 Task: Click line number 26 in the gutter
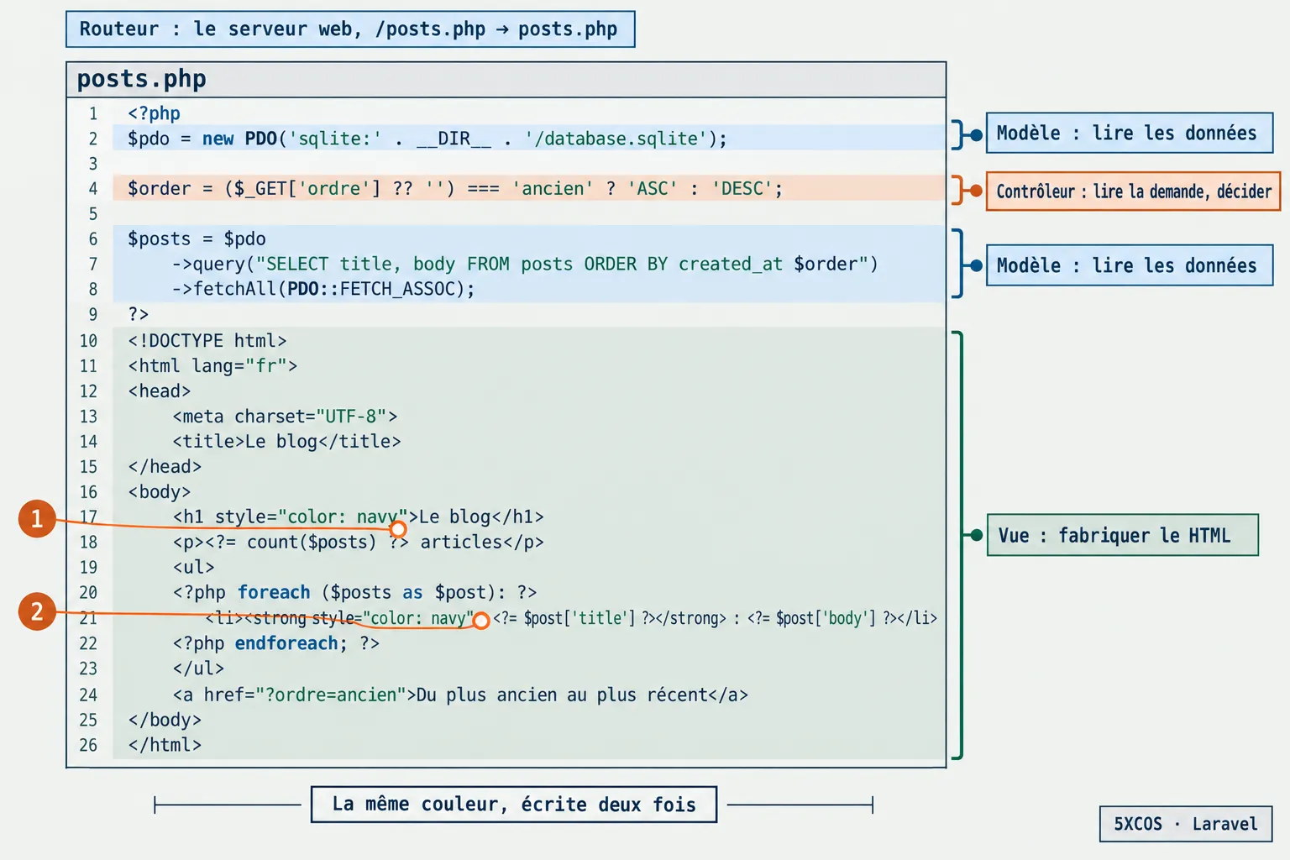(89, 746)
